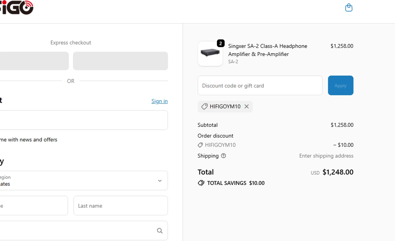Viewport: 395px width, 241px height.
Task: Click the email contact input field
Action: [84, 120]
